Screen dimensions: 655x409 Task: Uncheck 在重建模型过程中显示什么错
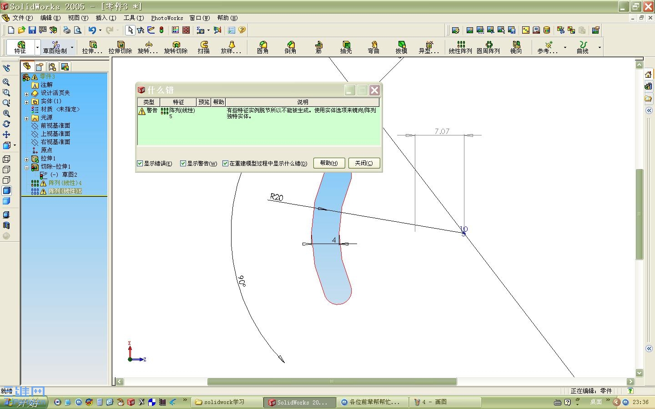pyautogui.click(x=225, y=164)
